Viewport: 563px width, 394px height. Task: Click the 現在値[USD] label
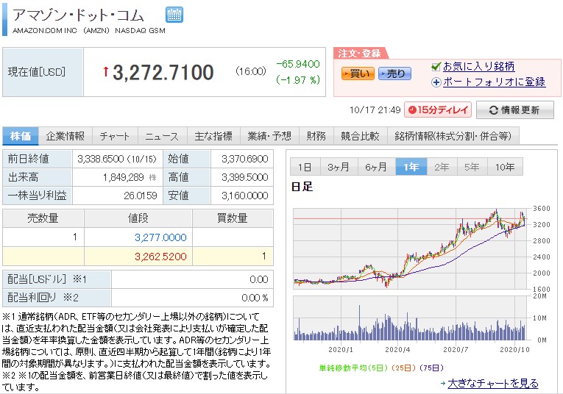coord(37,72)
